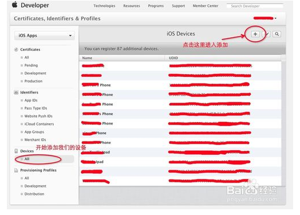Select Distribution under Provisioning Profiles
Image resolution: width=300 pixels, height=215 pixels.
pyautogui.click(x=34, y=194)
